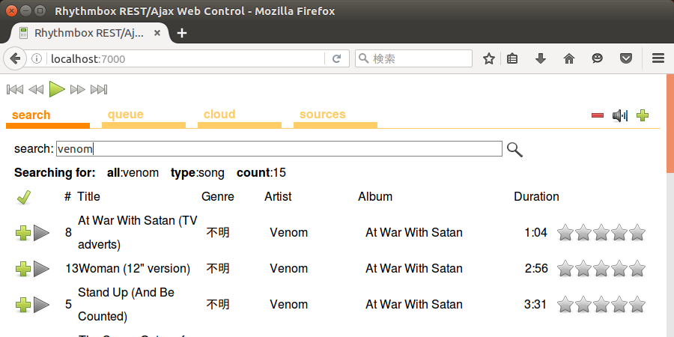The height and width of the screenshot is (337, 674).
Task: Increase volume with green plus icon
Action: click(x=643, y=115)
